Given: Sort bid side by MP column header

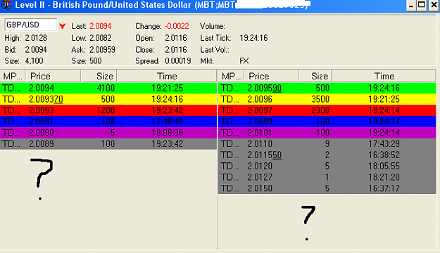Looking at the screenshot, I should tap(13, 76).
